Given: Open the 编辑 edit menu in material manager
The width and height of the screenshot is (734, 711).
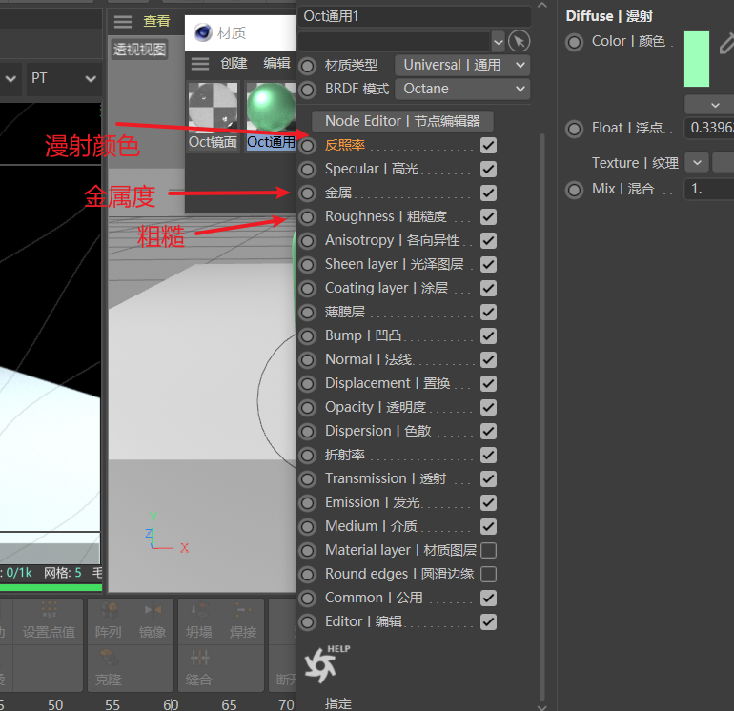Looking at the screenshot, I should click(x=276, y=63).
